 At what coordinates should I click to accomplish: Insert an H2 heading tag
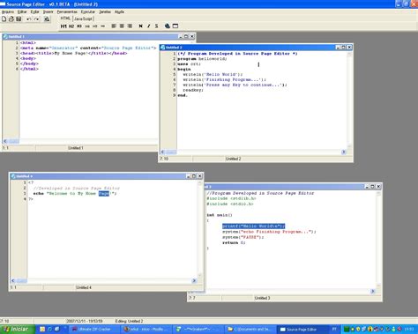coord(71,26)
